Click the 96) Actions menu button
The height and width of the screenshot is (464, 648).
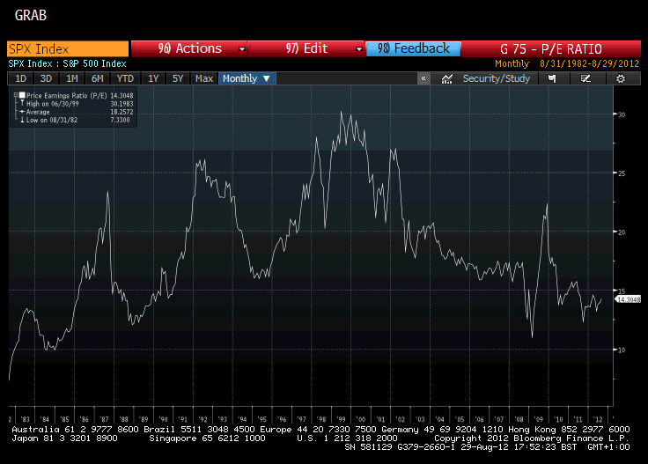point(189,48)
